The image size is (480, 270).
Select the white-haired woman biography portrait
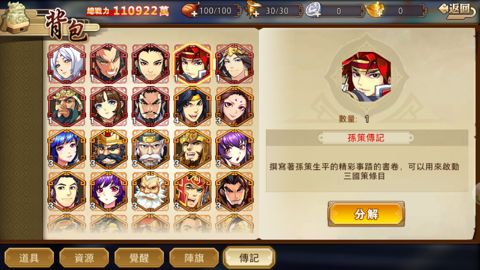(66, 64)
